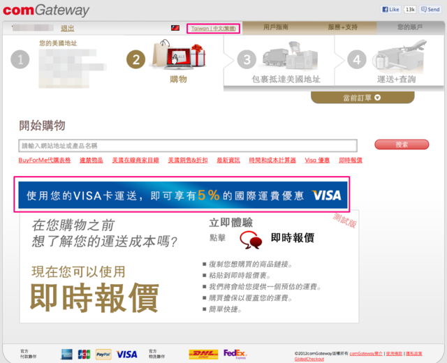Click the comGateway簡介 footer link
Viewport: 447px width, 363px height.
[x=366, y=354]
